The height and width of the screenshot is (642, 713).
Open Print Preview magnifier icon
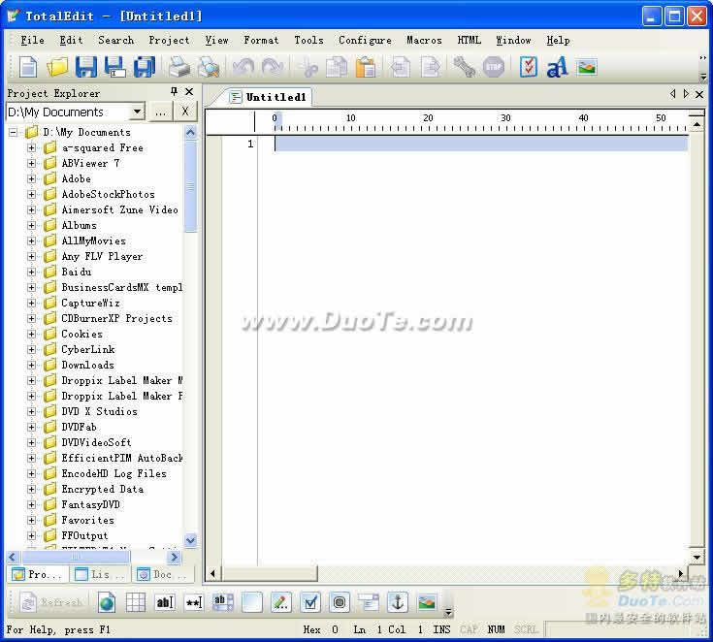pyautogui.click(x=209, y=67)
